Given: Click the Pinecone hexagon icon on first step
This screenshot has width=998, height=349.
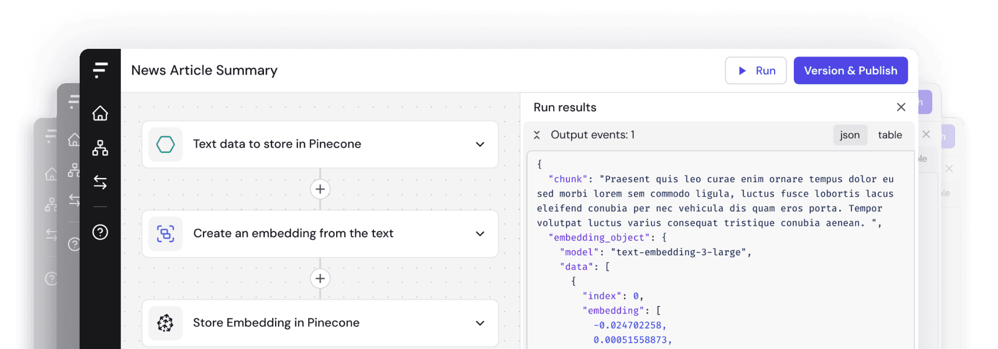Looking at the screenshot, I should coord(166,144).
